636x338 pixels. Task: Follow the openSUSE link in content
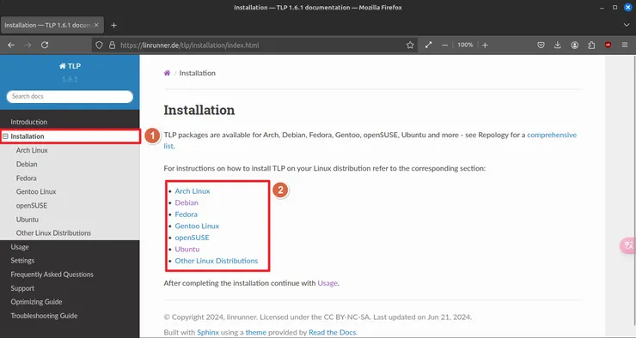click(193, 238)
